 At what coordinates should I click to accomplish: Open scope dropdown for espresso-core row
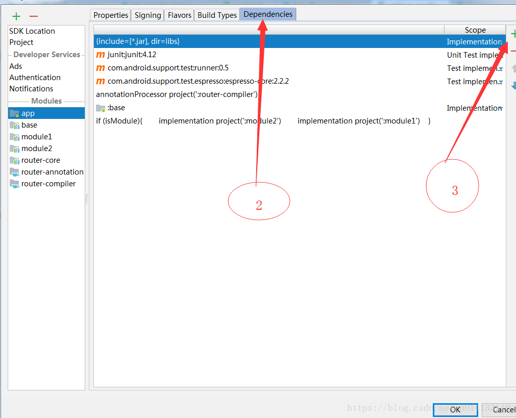pos(501,82)
